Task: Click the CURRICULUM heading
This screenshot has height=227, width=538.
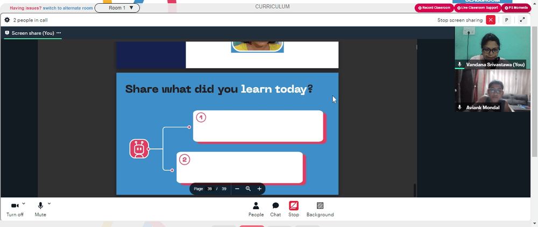Action: click(272, 6)
